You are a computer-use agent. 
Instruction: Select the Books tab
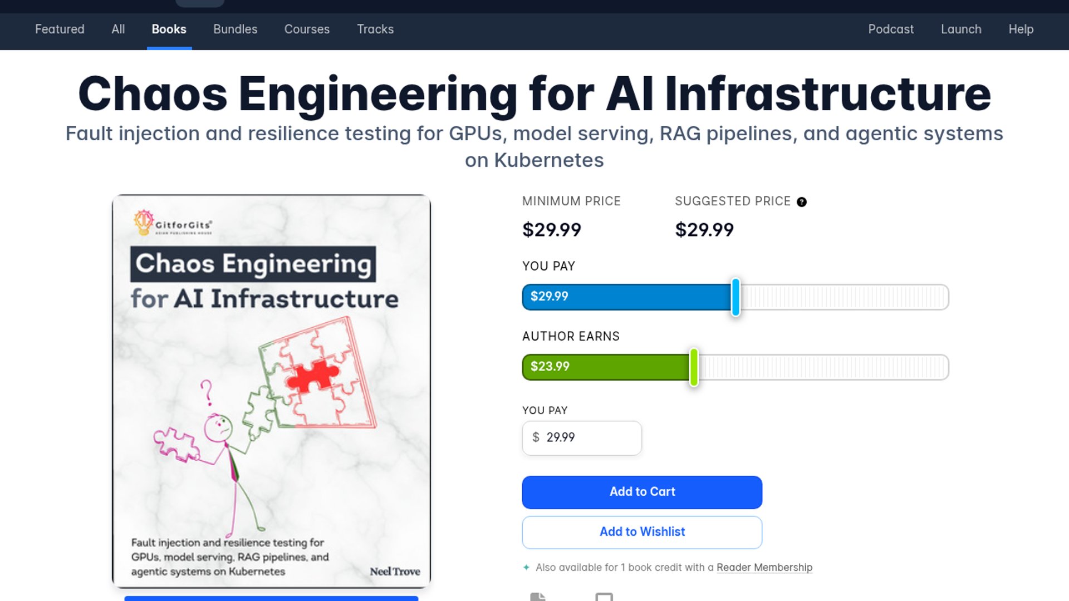pyautogui.click(x=169, y=29)
